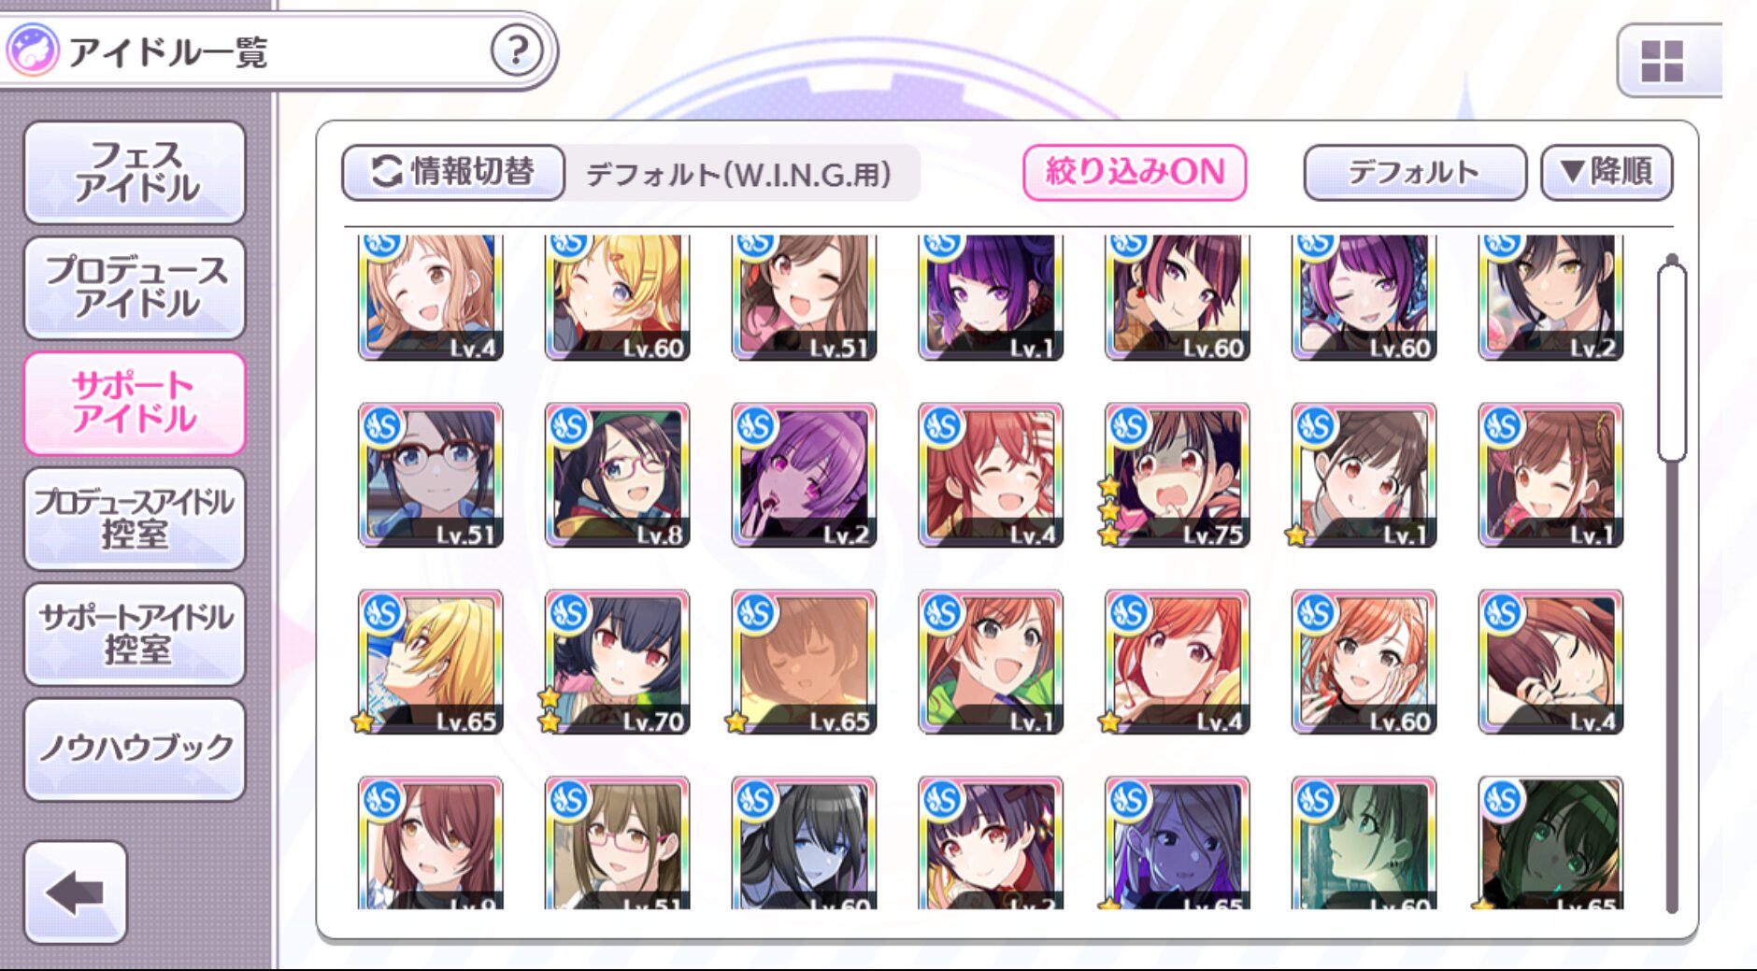Screen dimensions: 1757x971
Task: Open the フェスアイドル tab
Action: [x=136, y=172]
